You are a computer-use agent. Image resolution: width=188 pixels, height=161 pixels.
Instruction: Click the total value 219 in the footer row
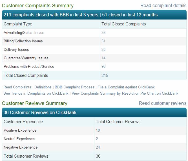tap(105, 75)
